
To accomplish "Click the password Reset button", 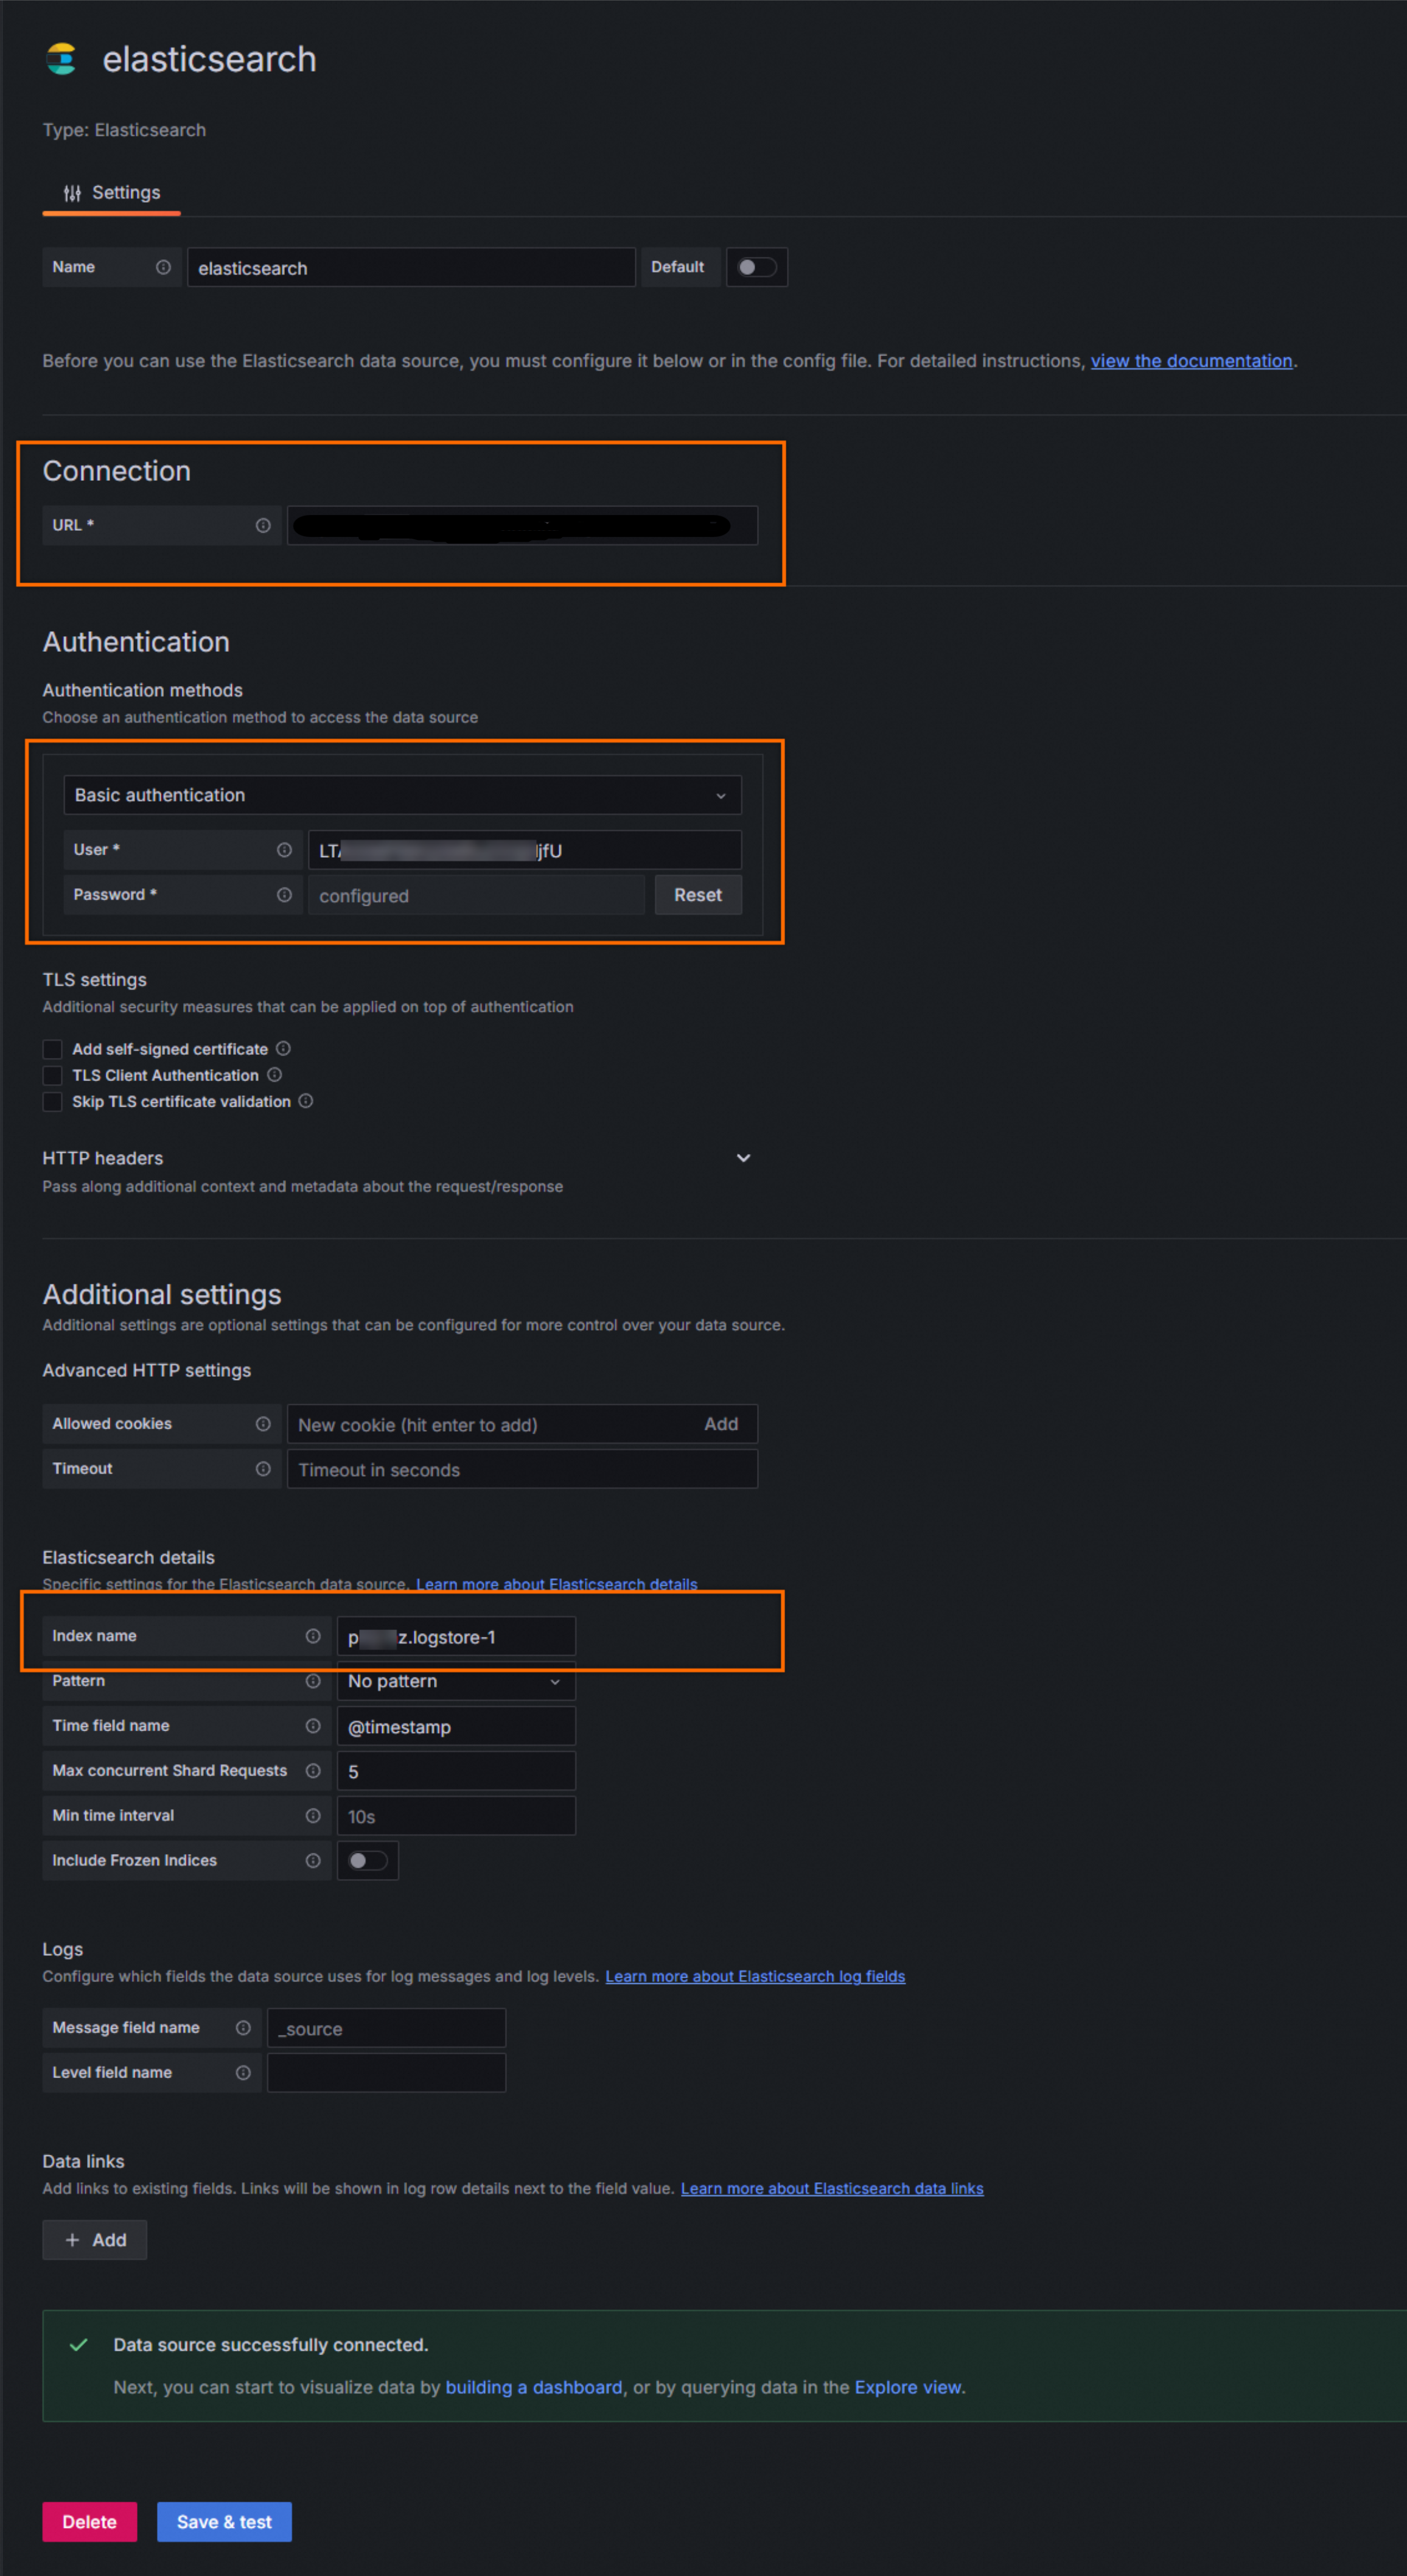I will pyautogui.click(x=697, y=895).
